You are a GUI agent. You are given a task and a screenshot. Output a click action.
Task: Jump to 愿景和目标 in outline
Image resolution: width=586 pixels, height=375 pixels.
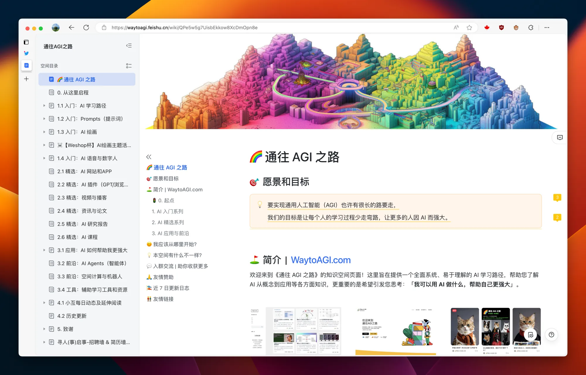coord(166,178)
